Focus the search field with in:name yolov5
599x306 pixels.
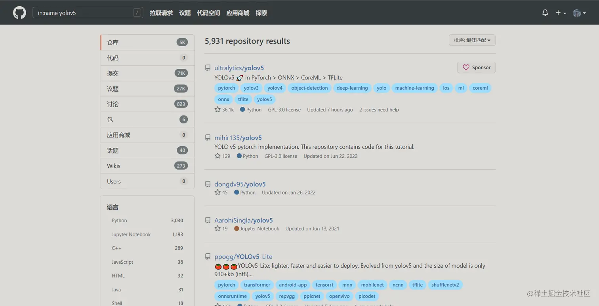pos(88,13)
